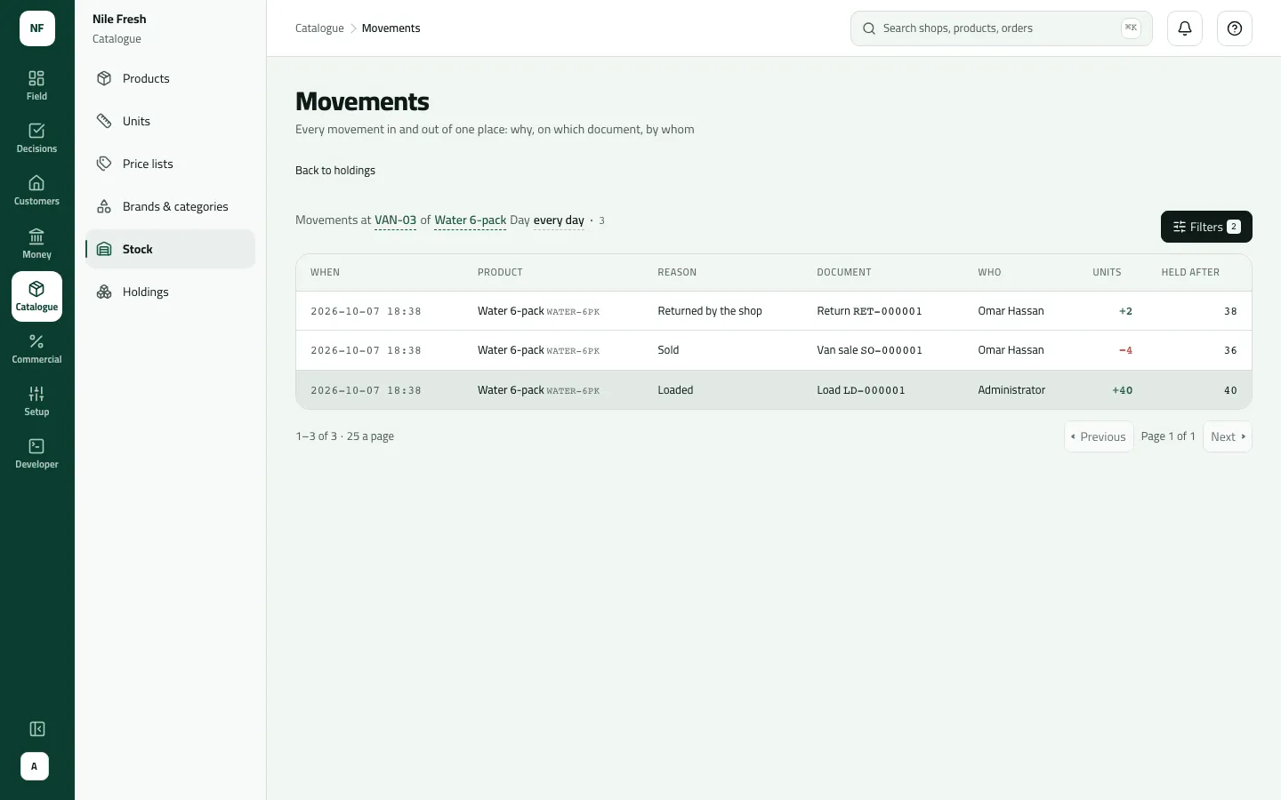This screenshot has width=1281, height=800.
Task: Open the 'Returned by the shop' movement row
Action: (774, 311)
